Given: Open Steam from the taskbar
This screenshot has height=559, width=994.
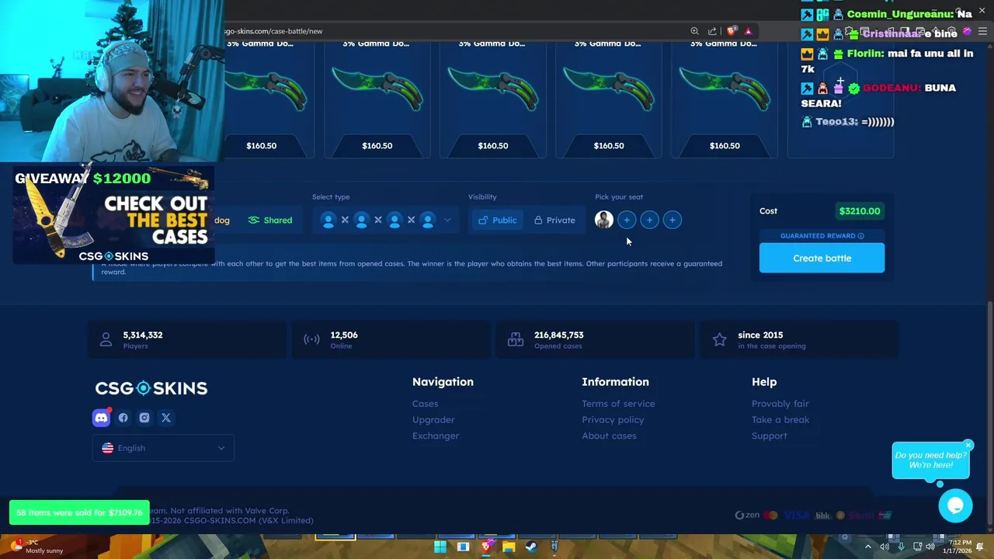Looking at the screenshot, I should coord(531,547).
